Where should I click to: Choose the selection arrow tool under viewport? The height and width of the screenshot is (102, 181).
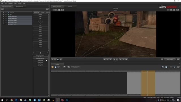pyautogui.click(x=52, y=59)
